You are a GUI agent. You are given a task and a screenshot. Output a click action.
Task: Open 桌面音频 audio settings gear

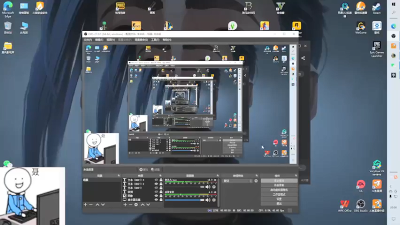click(214, 200)
